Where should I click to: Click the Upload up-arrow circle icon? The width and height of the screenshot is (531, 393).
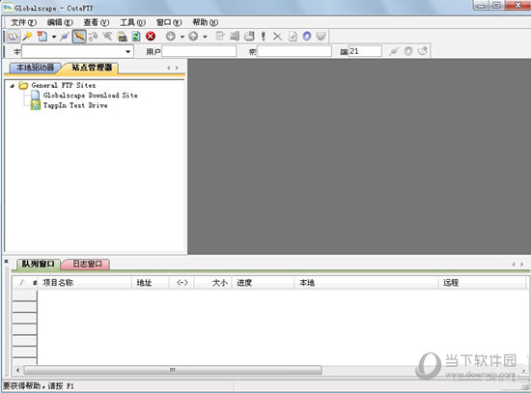(193, 36)
